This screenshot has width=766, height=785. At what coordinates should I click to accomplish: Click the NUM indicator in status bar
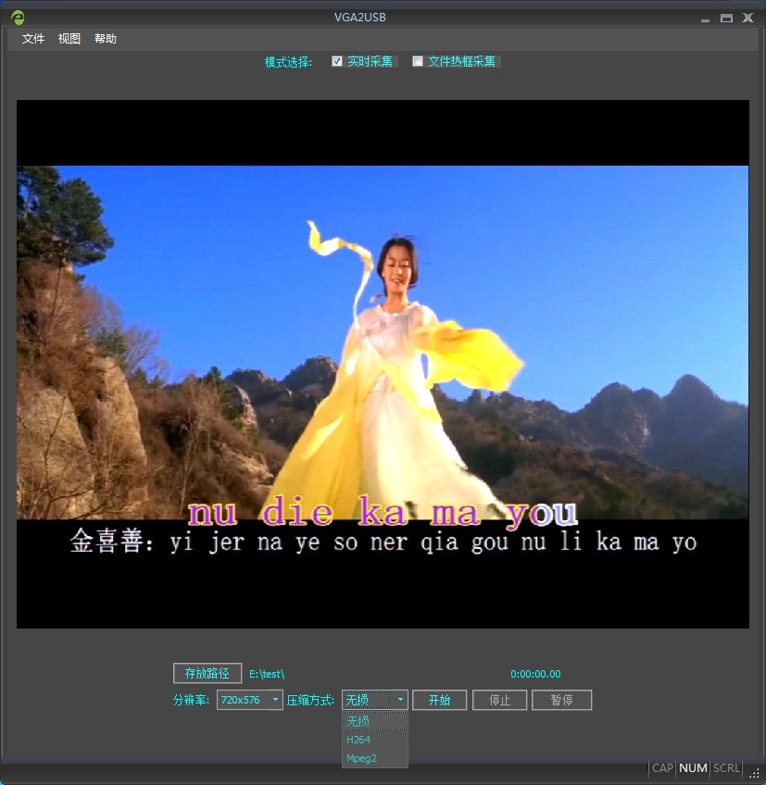[693, 768]
